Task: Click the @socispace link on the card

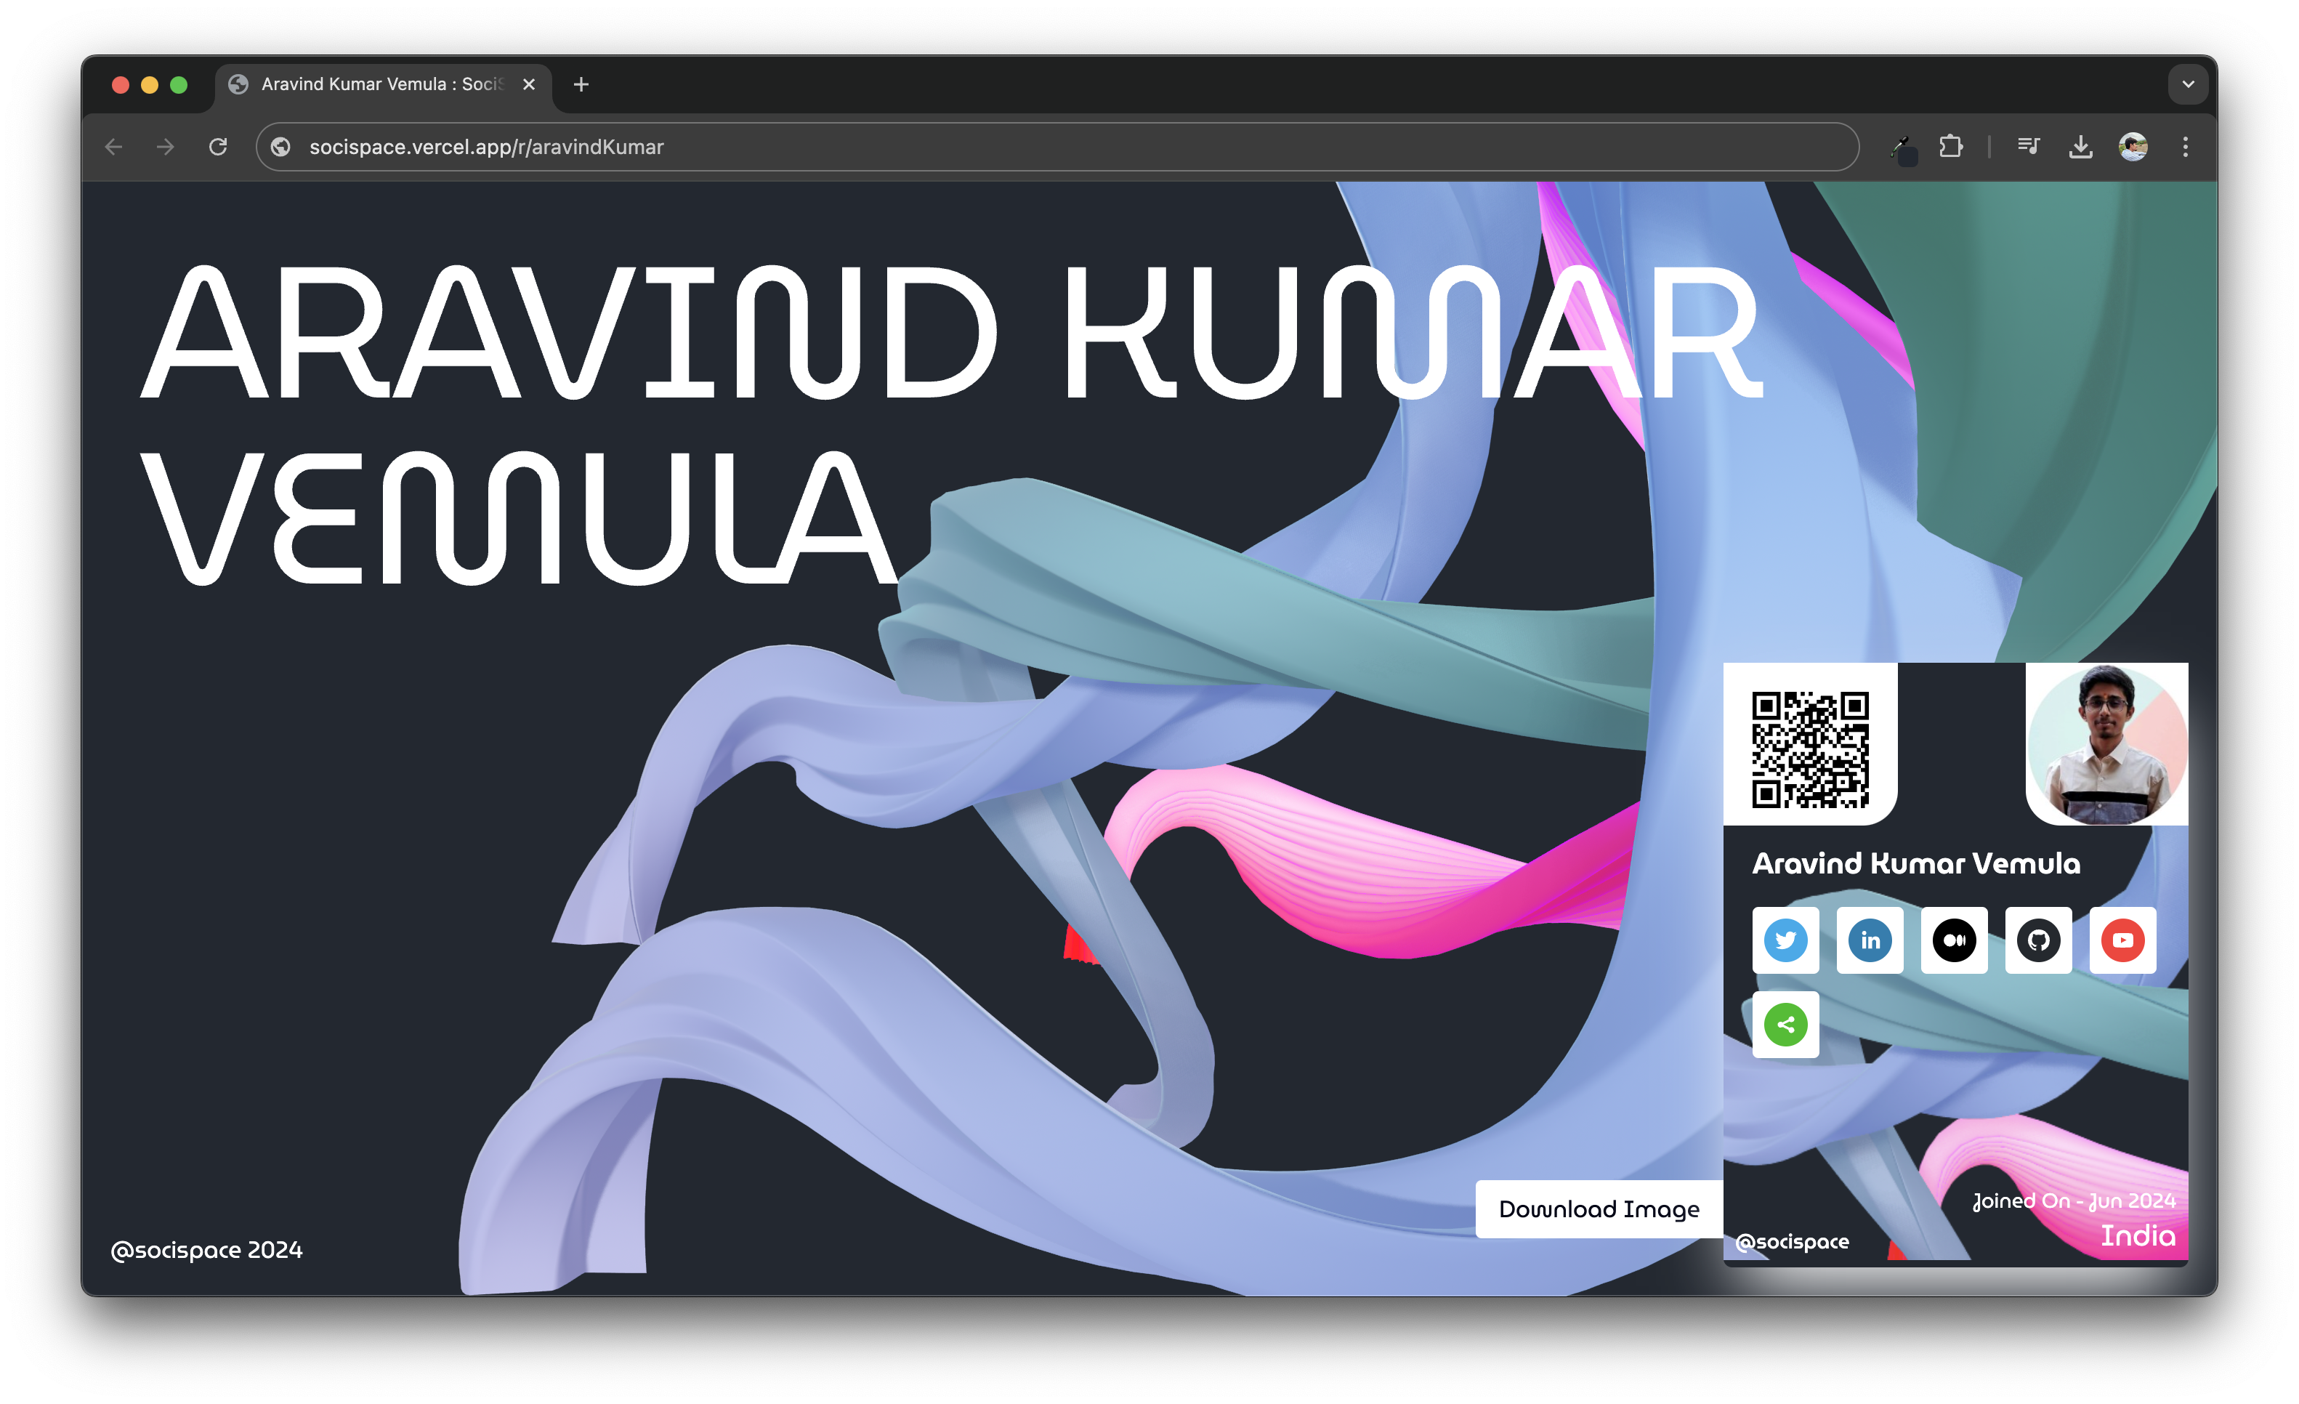Action: coord(1791,1240)
